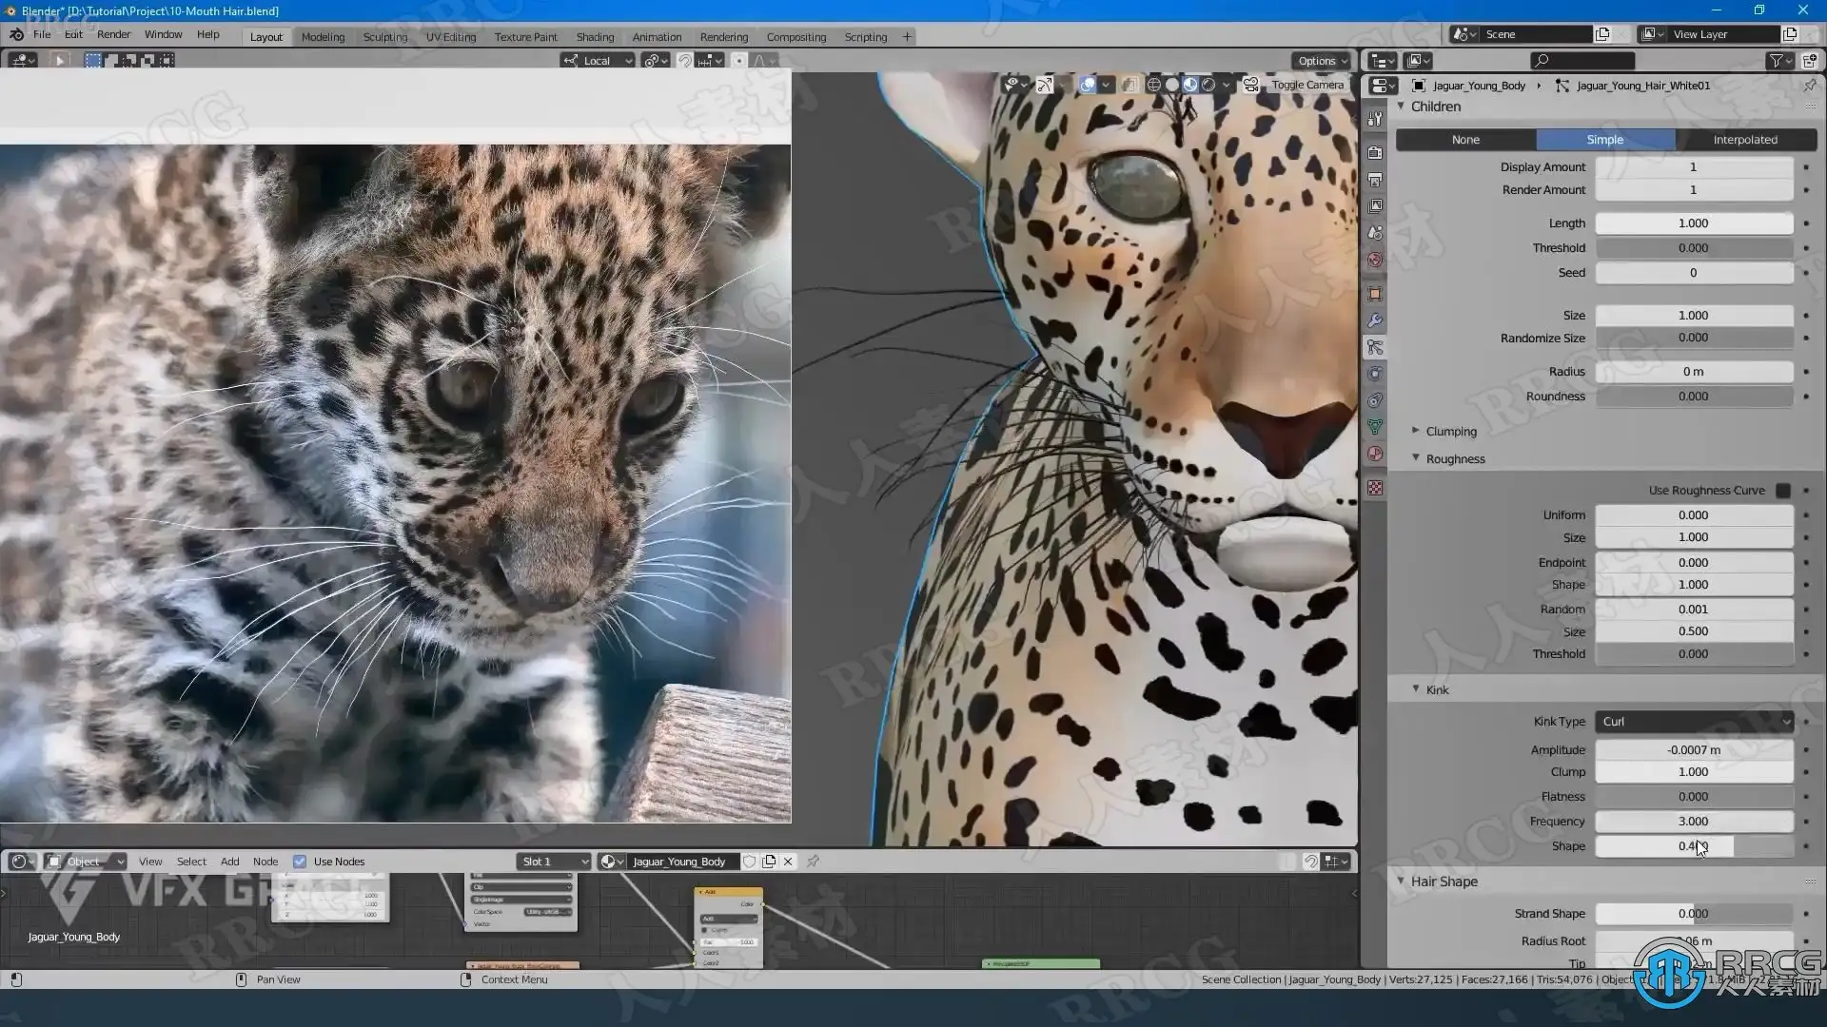Uncheck Use Nodes in node editor
This screenshot has width=1827, height=1027.
(300, 862)
